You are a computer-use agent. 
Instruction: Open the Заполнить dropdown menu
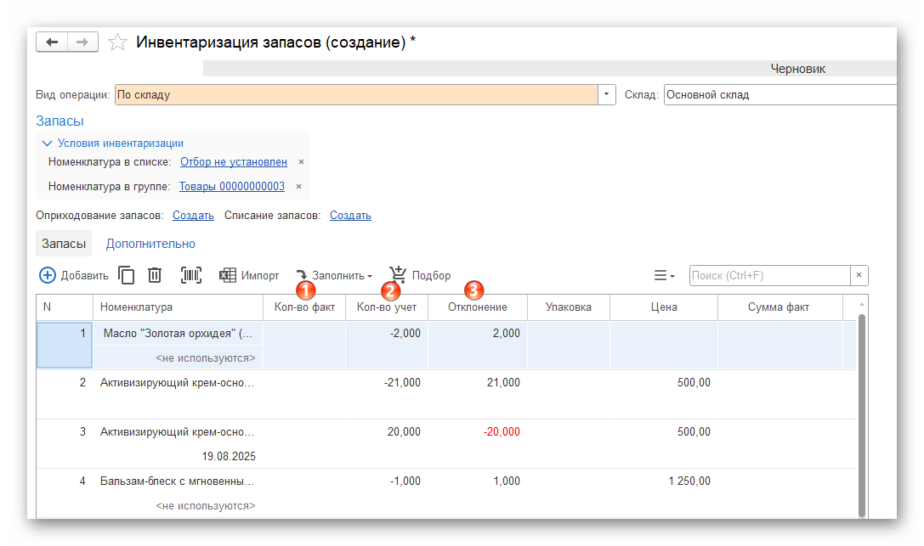335,275
